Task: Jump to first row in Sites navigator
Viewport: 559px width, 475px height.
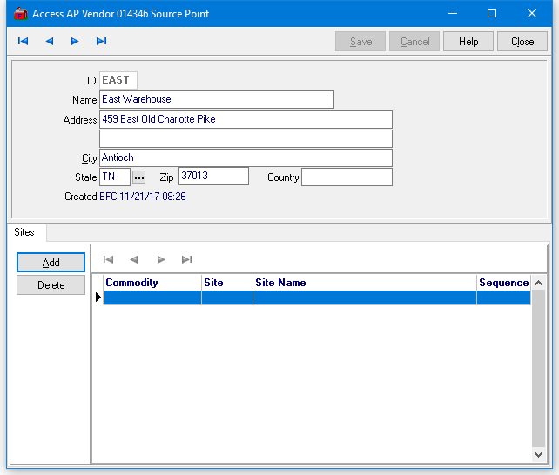Action: (108, 259)
